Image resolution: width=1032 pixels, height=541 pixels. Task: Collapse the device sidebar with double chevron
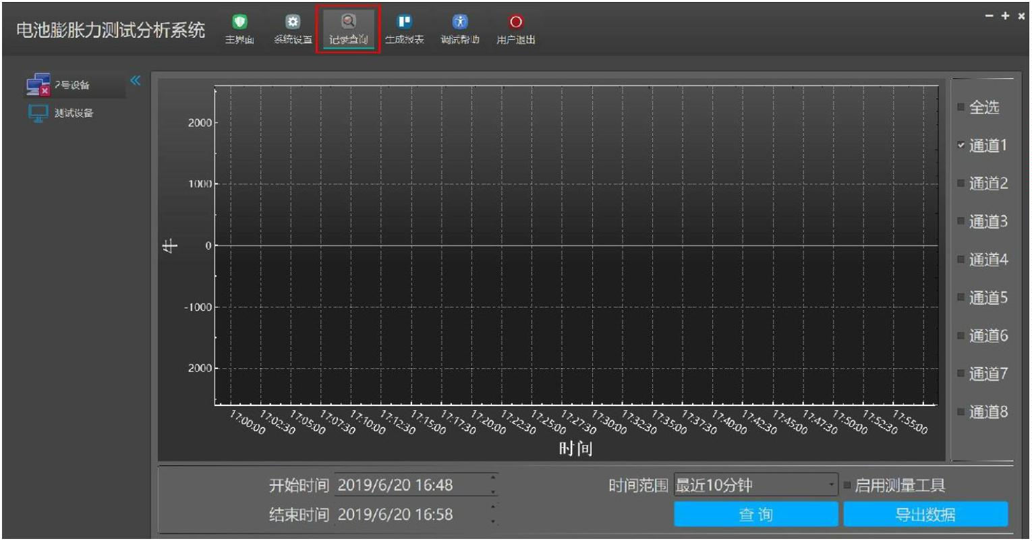(x=136, y=81)
